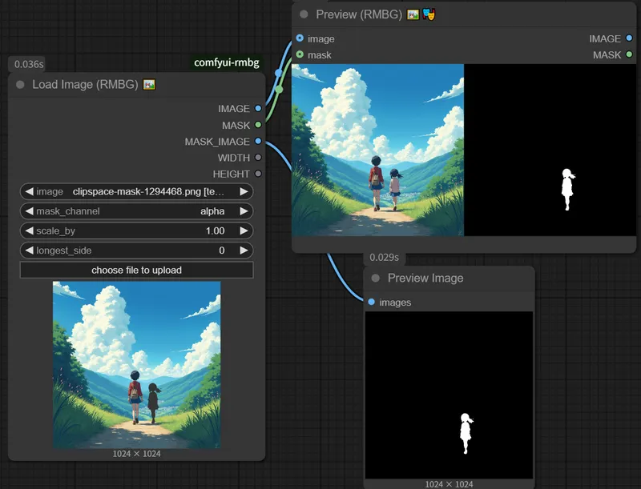Screen dimensions: 641x489
Task: Open the image file selector dropdown
Action: (136, 192)
